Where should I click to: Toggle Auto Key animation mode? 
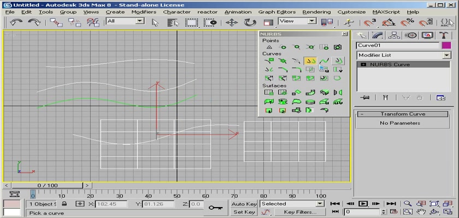click(244, 204)
